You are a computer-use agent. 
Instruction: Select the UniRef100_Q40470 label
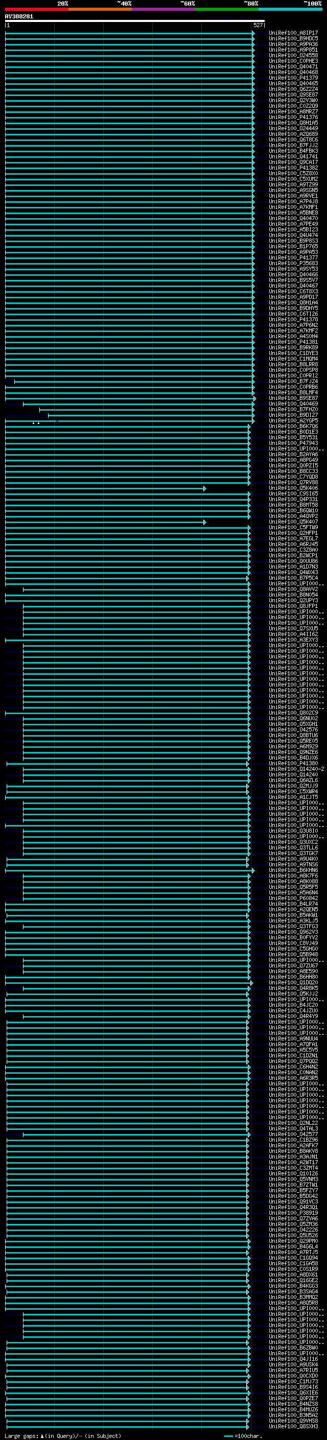(293, 219)
